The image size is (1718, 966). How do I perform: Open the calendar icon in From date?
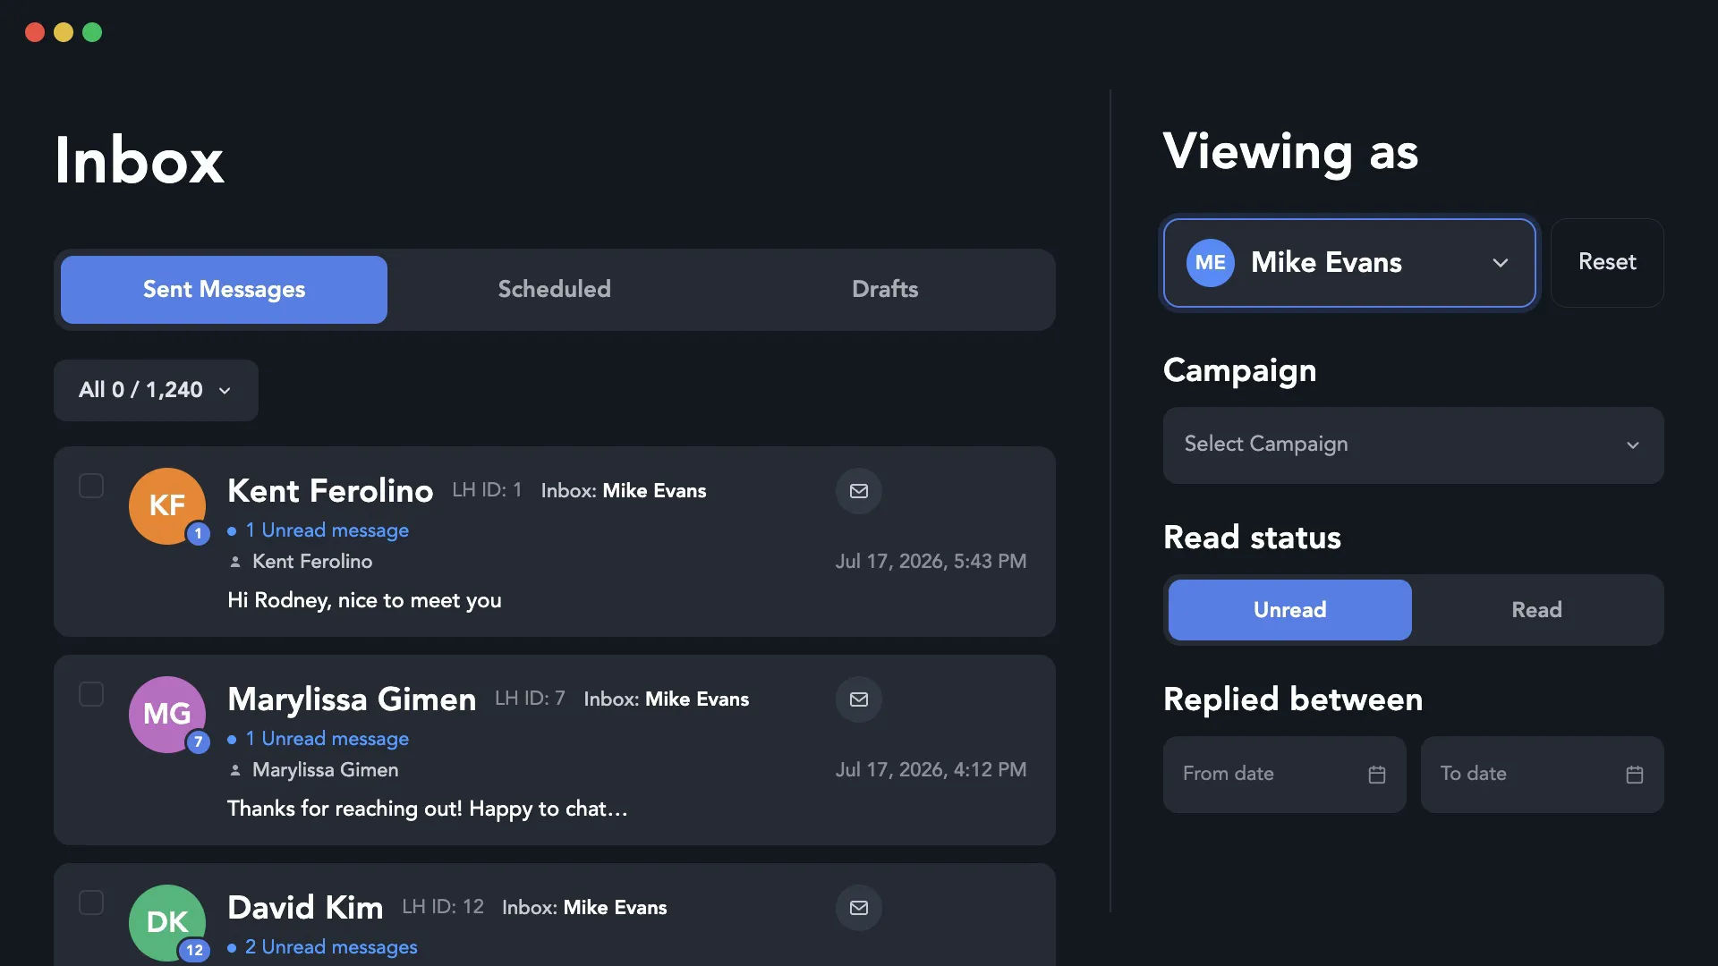click(x=1377, y=775)
